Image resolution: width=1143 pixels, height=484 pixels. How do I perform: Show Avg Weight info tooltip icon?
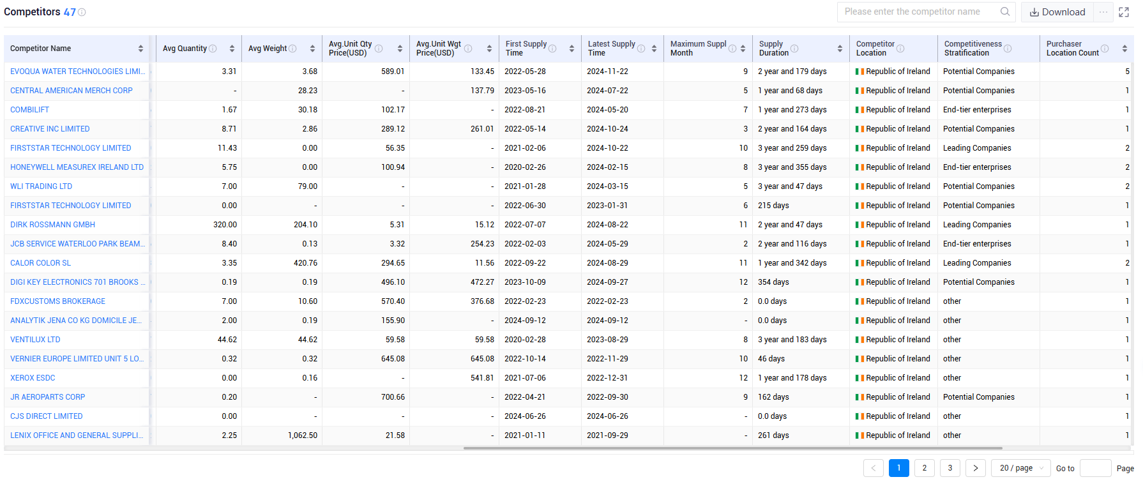tap(292, 49)
